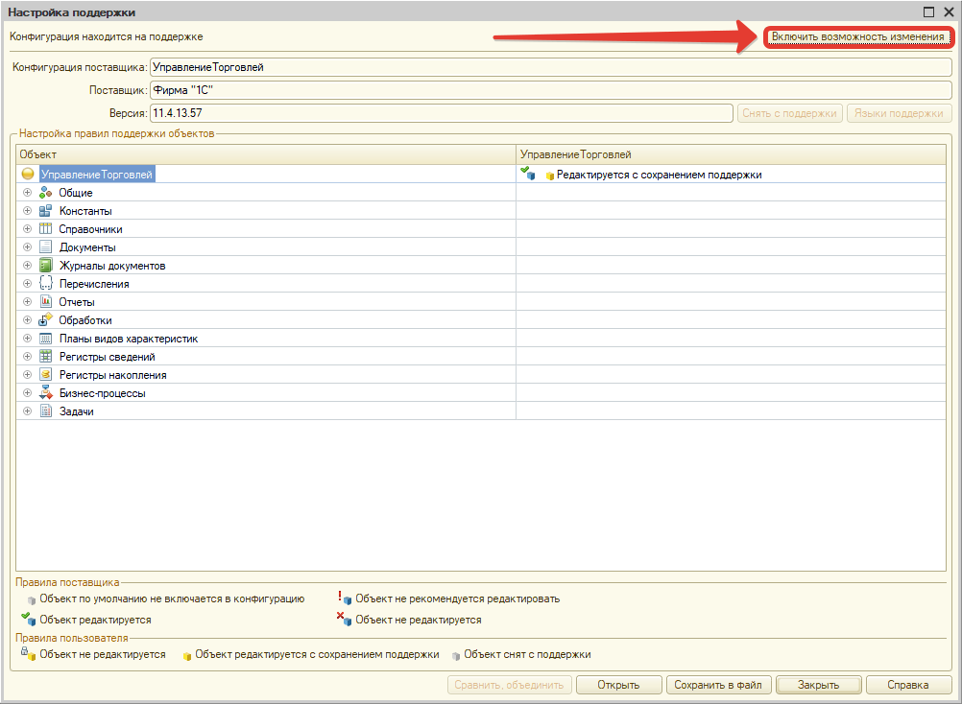The image size is (962, 704).
Task: Expand the Общие tree node
Action: coord(28,193)
